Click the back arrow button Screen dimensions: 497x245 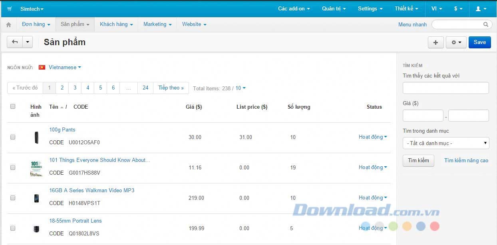[x=15, y=42]
